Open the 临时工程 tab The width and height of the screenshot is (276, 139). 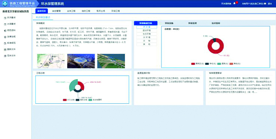[86, 11]
